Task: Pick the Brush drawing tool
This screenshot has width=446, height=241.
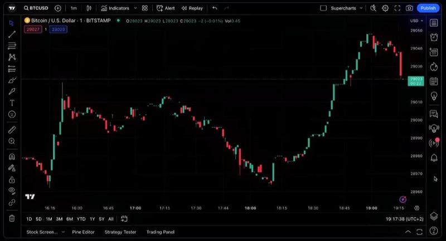Action: click(x=12, y=91)
